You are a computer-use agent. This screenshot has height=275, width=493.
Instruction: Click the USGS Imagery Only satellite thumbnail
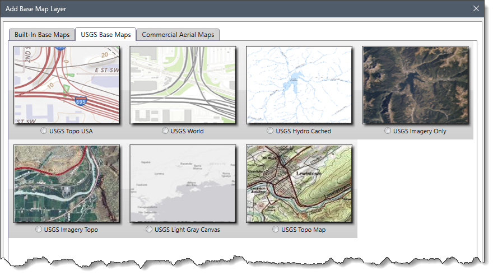415,85
